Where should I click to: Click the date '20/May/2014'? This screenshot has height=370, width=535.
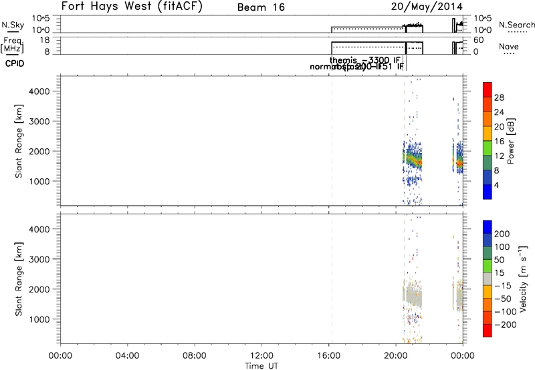tap(427, 7)
